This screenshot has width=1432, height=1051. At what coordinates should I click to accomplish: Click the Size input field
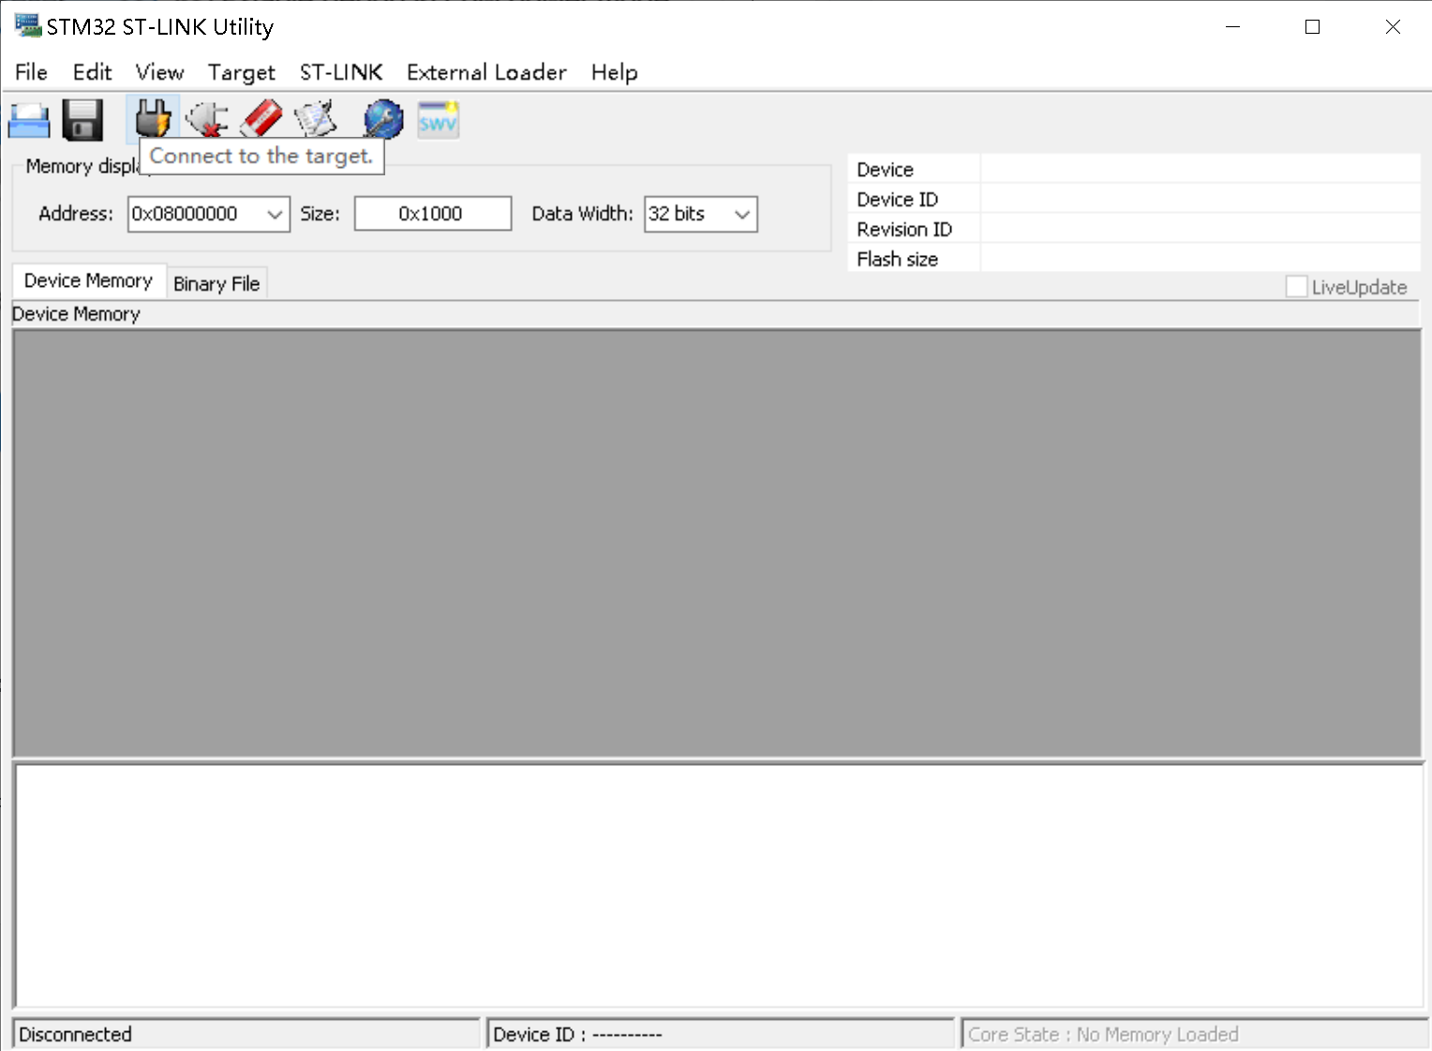point(432,214)
